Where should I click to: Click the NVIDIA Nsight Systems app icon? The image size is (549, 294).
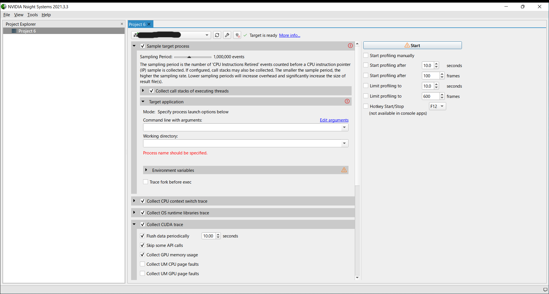tap(4, 7)
